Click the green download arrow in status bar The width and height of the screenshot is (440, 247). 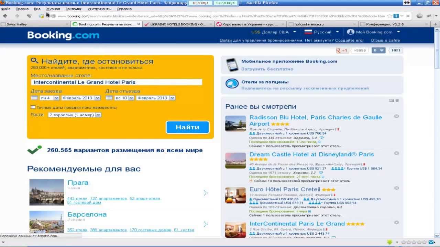[389, 242]
